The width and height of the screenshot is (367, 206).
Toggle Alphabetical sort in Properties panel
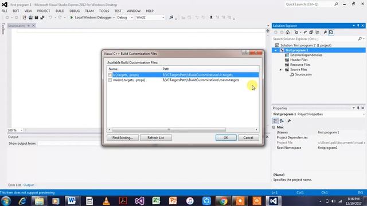point(282,121)
